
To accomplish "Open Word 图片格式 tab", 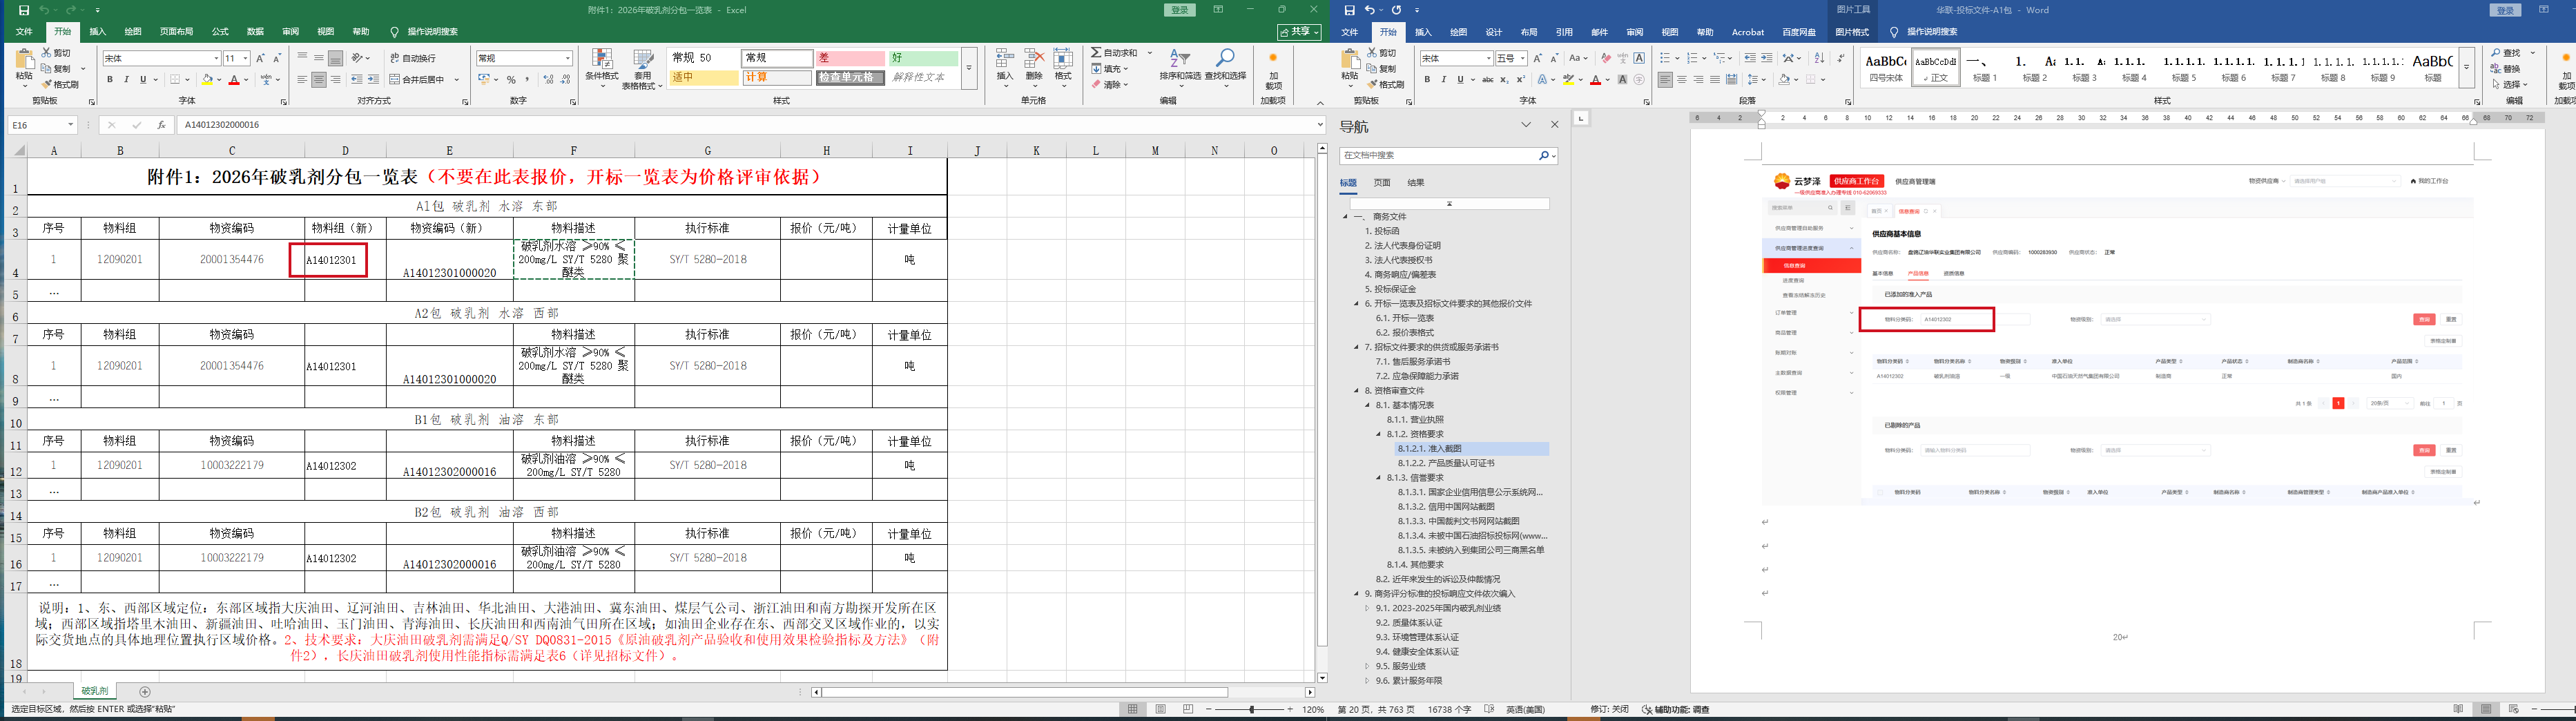I will [1852, 32].
